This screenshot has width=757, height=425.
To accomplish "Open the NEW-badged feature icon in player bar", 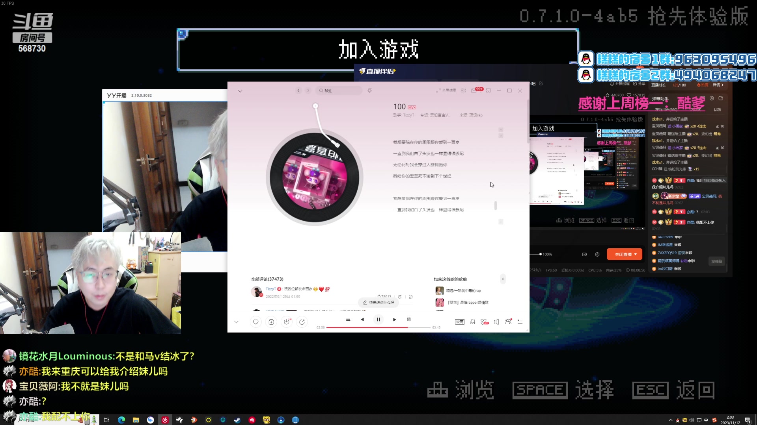I will pyautogui.click(x=485, y=322).
